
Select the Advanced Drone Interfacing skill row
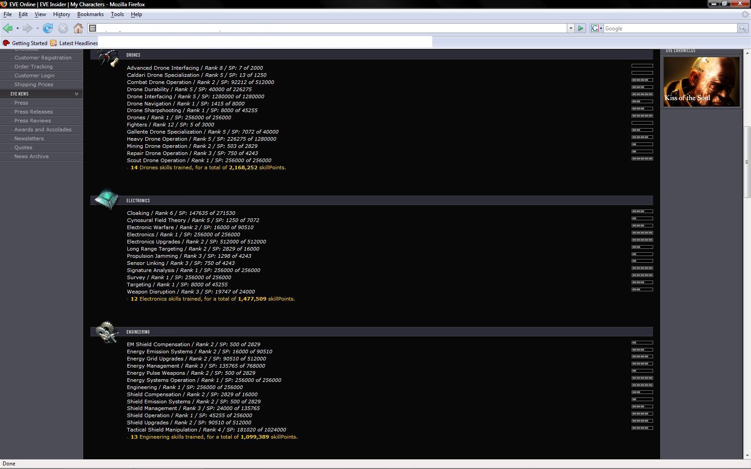click(195, 68)
